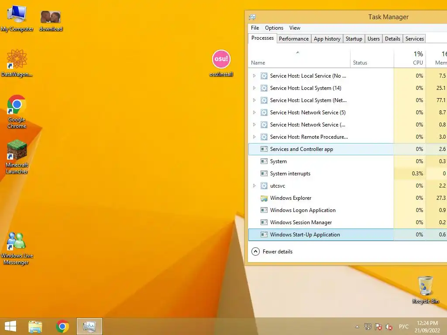Screen dimensions: 447x335
Task: Click the utcsvc gear icon
Action: pyautogui.click(x=264, y=186)
